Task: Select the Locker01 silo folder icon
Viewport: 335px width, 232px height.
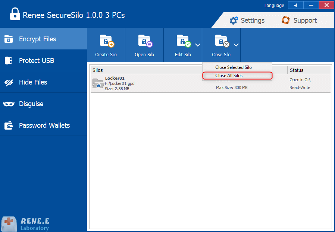Action: click(x=98, y=84)
